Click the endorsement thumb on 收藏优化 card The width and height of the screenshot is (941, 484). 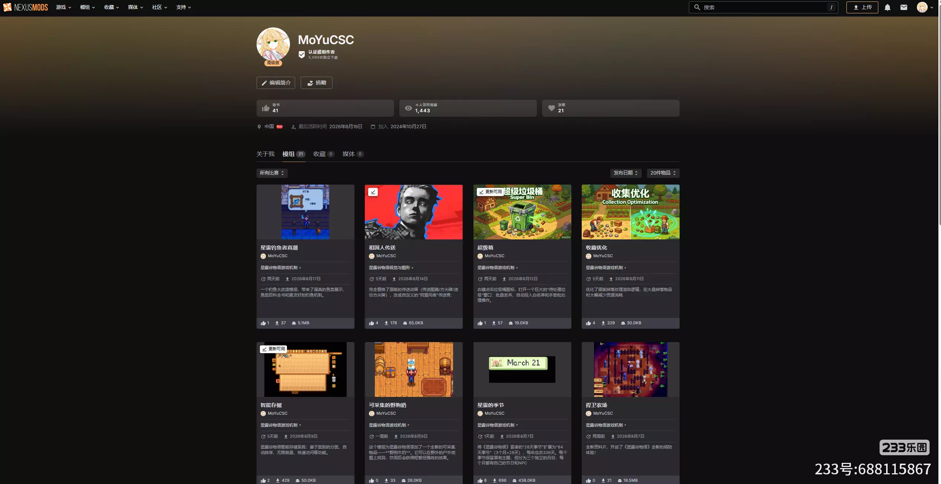tap(588, 323)
